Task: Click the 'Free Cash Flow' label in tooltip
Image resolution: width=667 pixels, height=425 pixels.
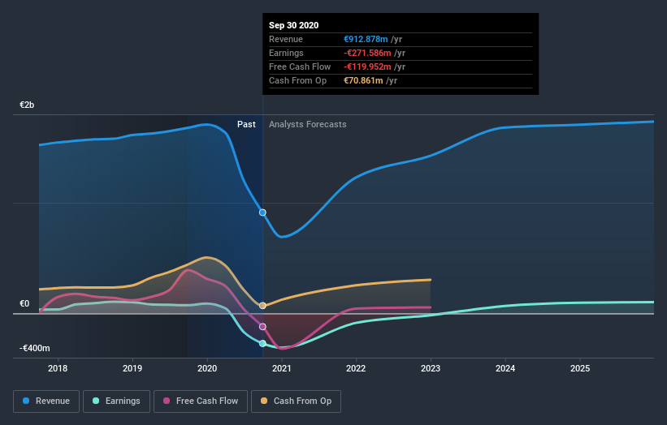Action: (300, 67)
